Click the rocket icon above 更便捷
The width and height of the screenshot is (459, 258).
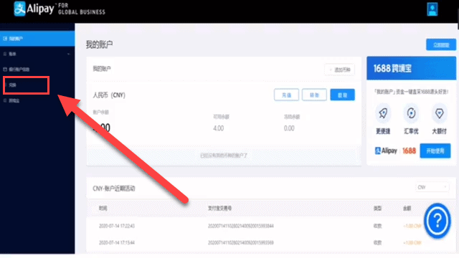click(x=383, y=113)
